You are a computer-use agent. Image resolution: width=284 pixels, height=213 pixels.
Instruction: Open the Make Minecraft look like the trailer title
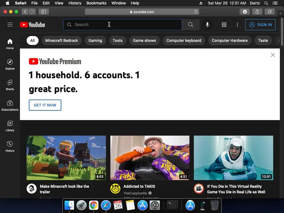(64, 189)
